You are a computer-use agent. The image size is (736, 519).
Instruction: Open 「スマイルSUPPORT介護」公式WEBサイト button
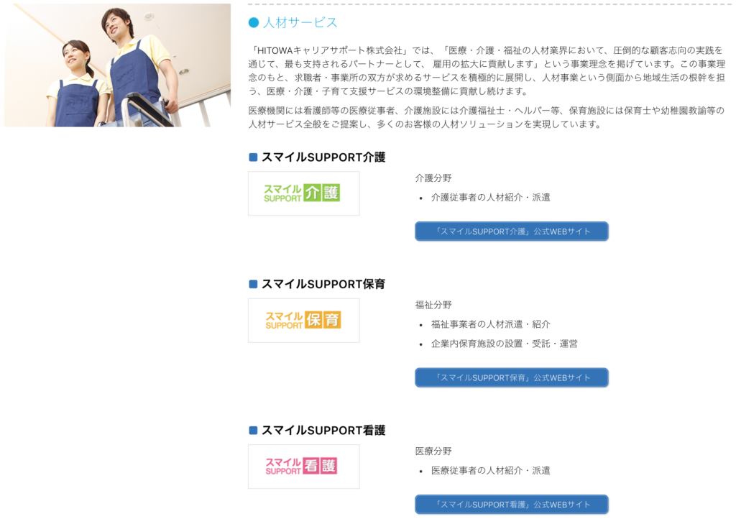click(512, 231)
